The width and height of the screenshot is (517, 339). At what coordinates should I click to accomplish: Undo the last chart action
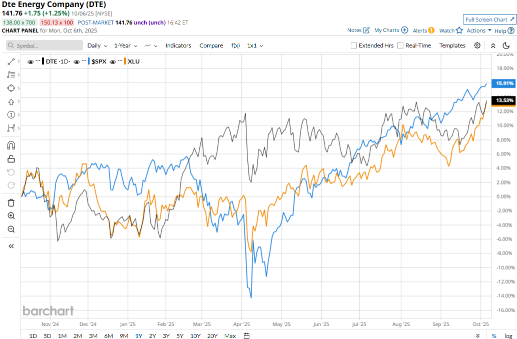click(11, 172)
